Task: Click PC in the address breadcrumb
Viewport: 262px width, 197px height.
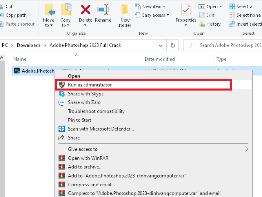Action: (5, 45)
